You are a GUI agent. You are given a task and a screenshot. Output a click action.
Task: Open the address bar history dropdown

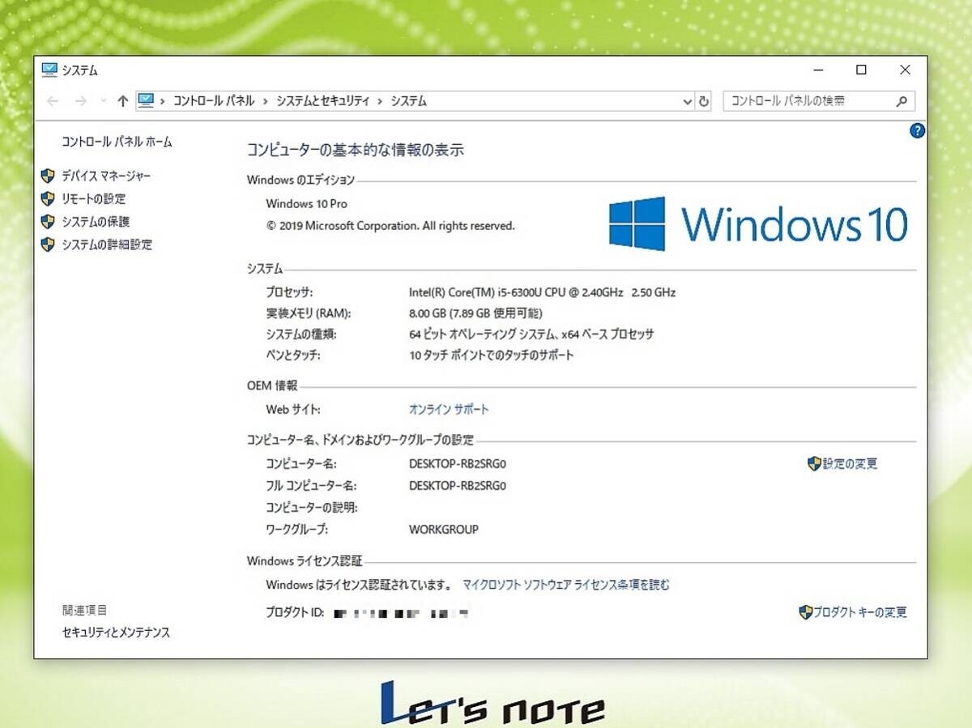pos(688,102)
